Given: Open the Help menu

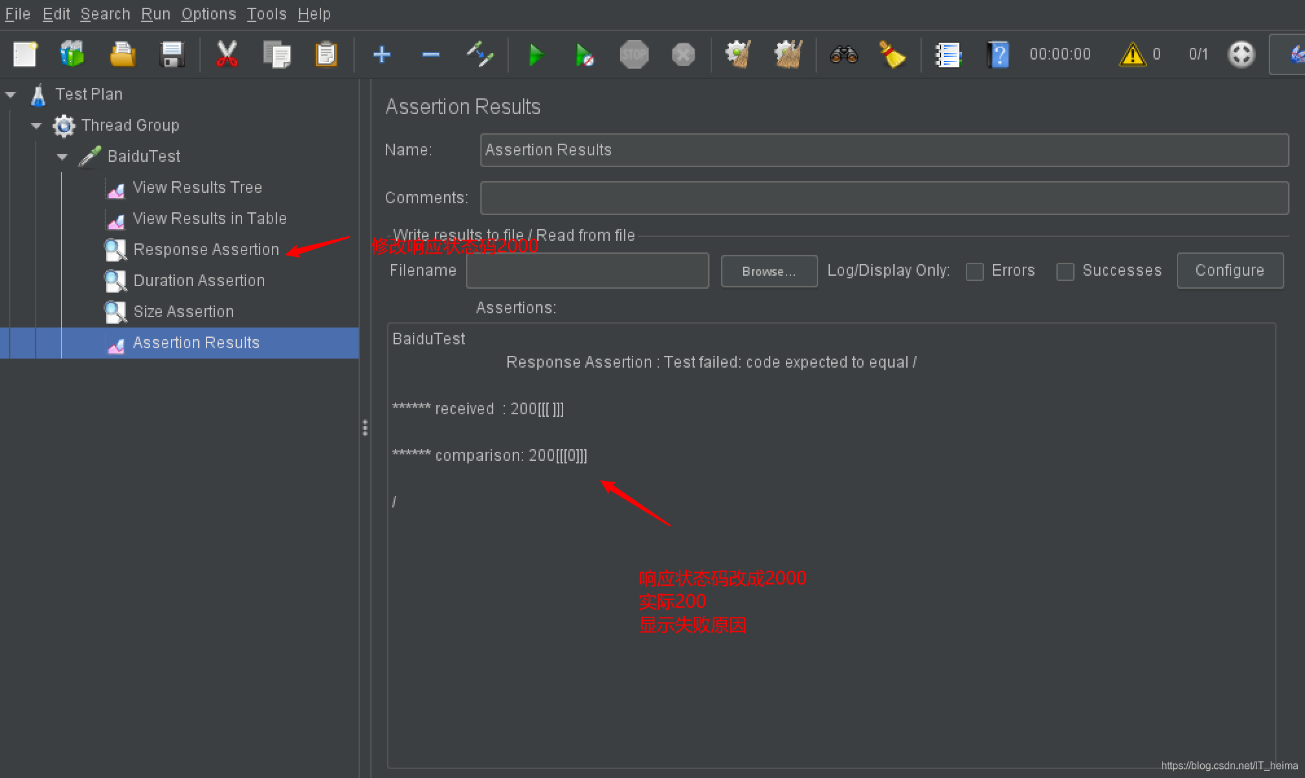Looking at the screenshot, I should tap(314, 14).
